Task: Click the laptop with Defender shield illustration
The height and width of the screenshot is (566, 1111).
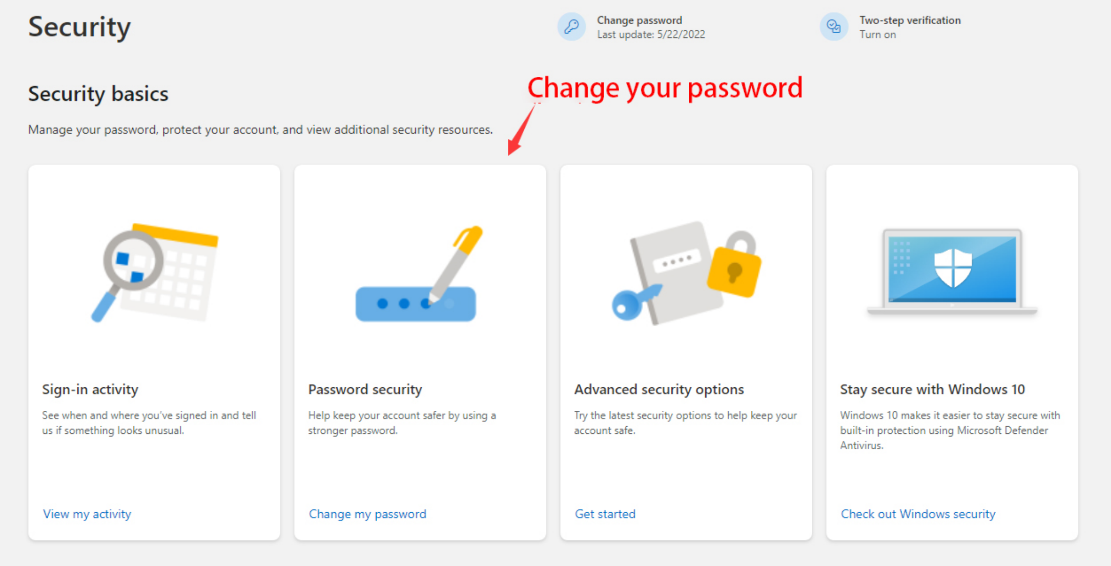Action: [x=952, y=271]
